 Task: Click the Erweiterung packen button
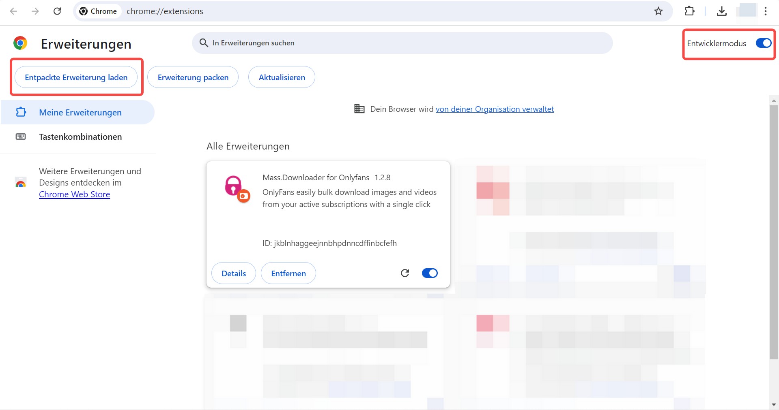pyautogui.click(x=193, y=77)
